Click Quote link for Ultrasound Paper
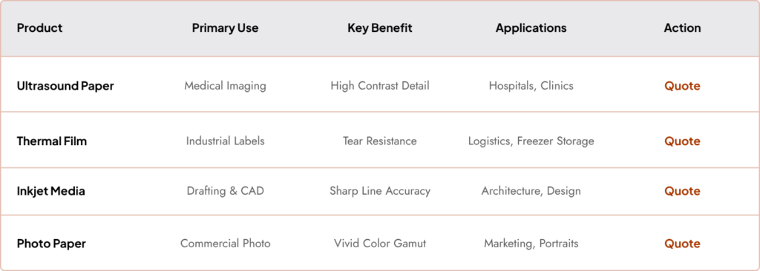 pyautogui.click(x=682, y=86)
